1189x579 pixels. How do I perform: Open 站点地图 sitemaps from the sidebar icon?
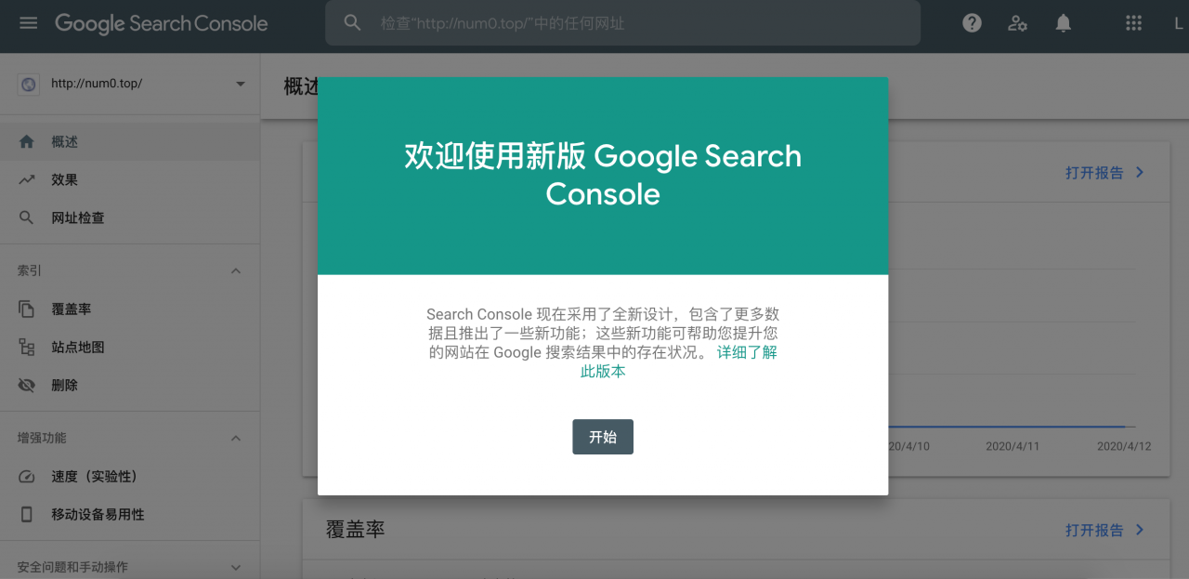click(x=28, y=346)
